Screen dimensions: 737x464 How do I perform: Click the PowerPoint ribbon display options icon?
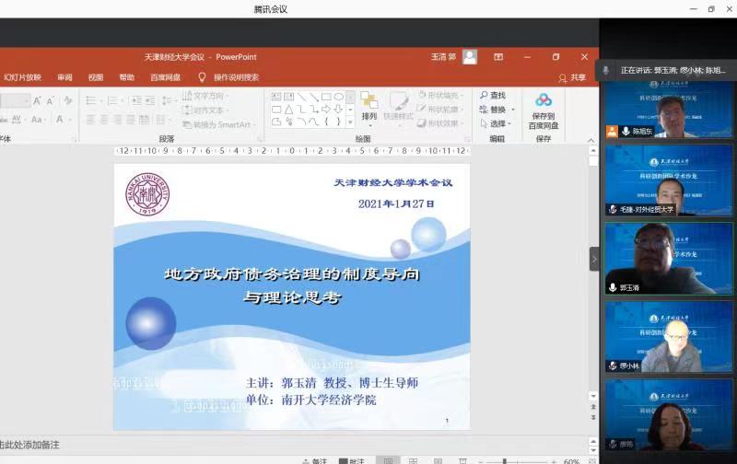click(x=498, y=57)
